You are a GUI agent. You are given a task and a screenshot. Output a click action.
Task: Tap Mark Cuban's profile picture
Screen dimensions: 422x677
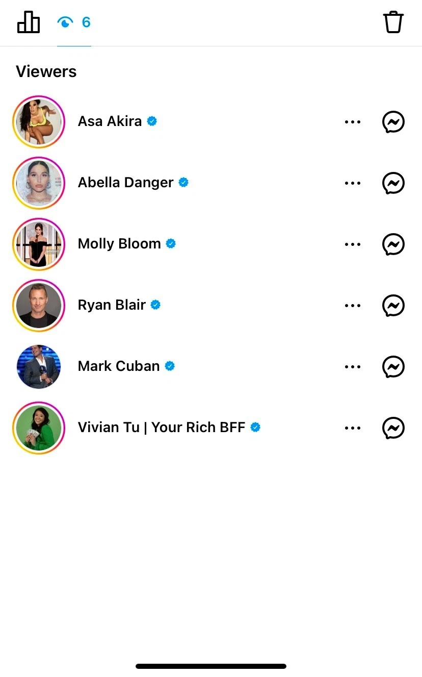(39, 367)
